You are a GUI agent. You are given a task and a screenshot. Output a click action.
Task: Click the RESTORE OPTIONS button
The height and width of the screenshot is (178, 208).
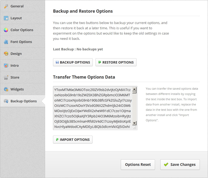(116, 62)
